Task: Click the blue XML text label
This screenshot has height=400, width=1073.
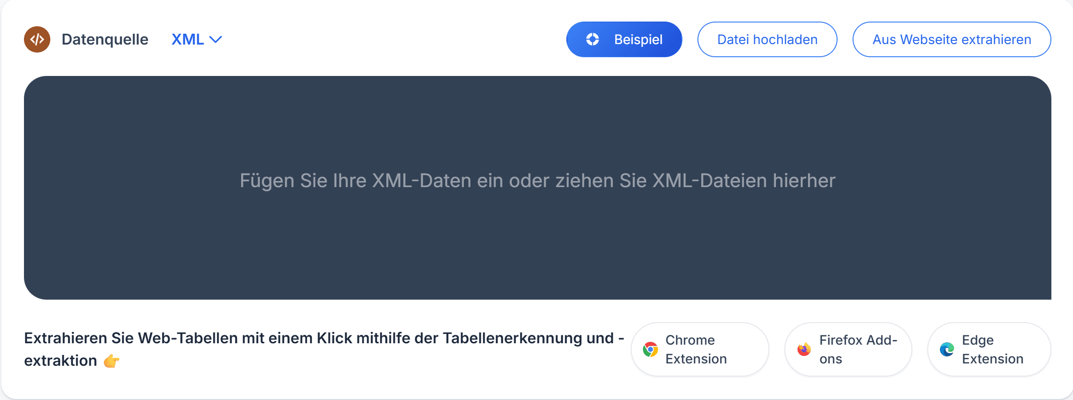Action: [188, 39]
